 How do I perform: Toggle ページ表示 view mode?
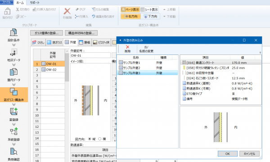coord(130,9)
